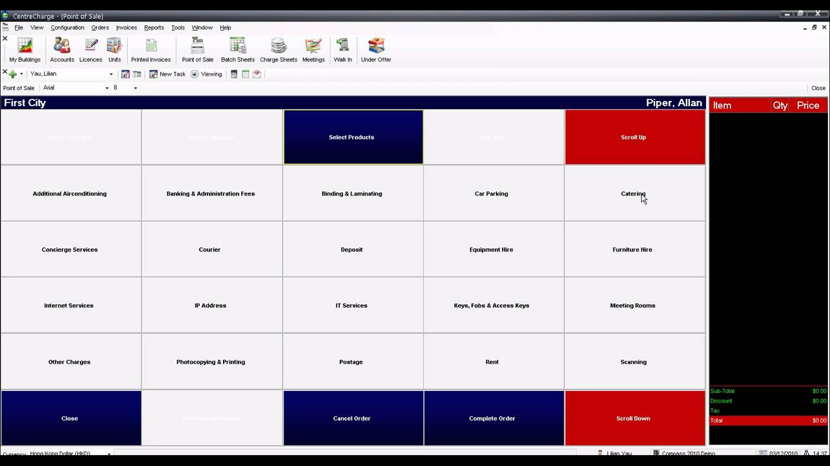Expand the green plus icon dropdown arrow

click(x=21, y=74)
